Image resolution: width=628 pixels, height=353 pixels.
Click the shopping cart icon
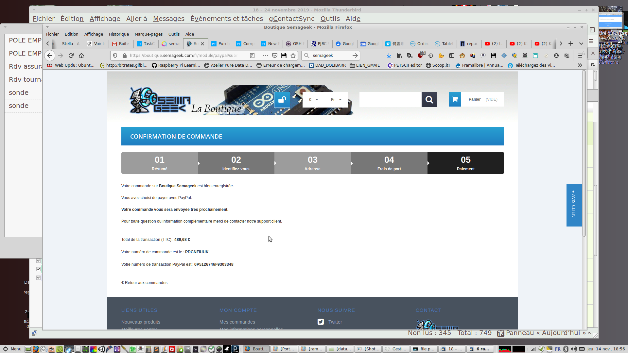coord(455,99)
